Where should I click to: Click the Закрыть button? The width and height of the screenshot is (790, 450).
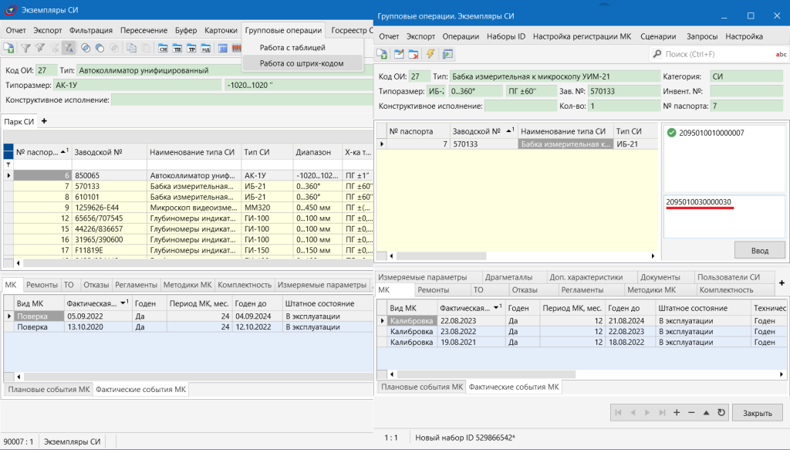[758, 413]
